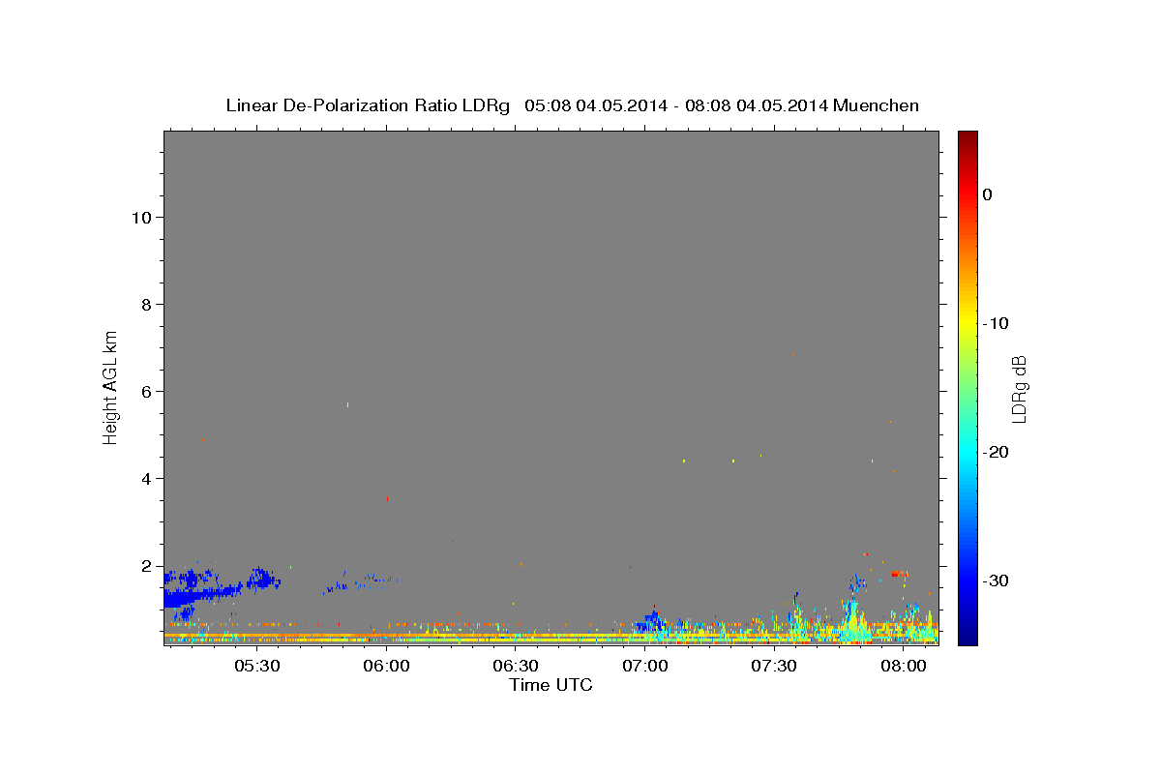Click the height tick label 4
1161x774 pixels.
[147, 479]
